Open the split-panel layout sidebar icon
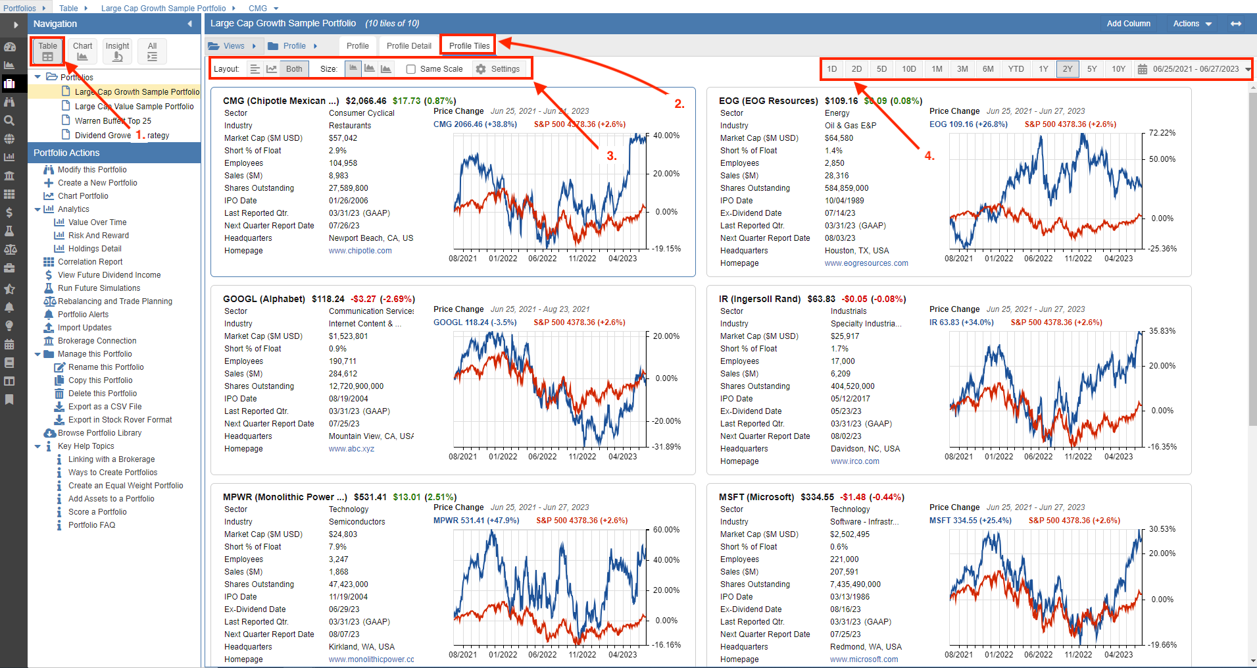Viewport: 1257px width, 668px height. [9, 381]
